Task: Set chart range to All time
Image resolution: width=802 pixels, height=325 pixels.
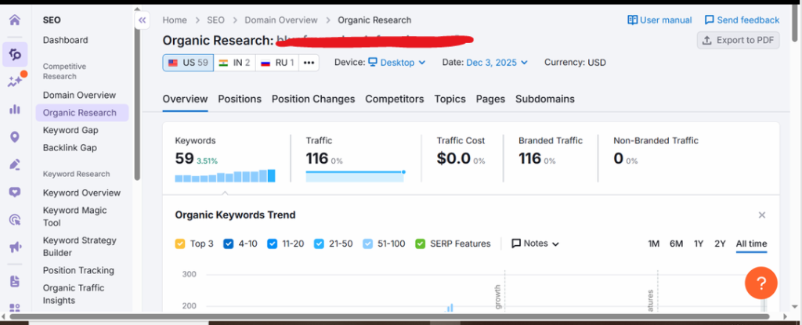Action: 751,244
